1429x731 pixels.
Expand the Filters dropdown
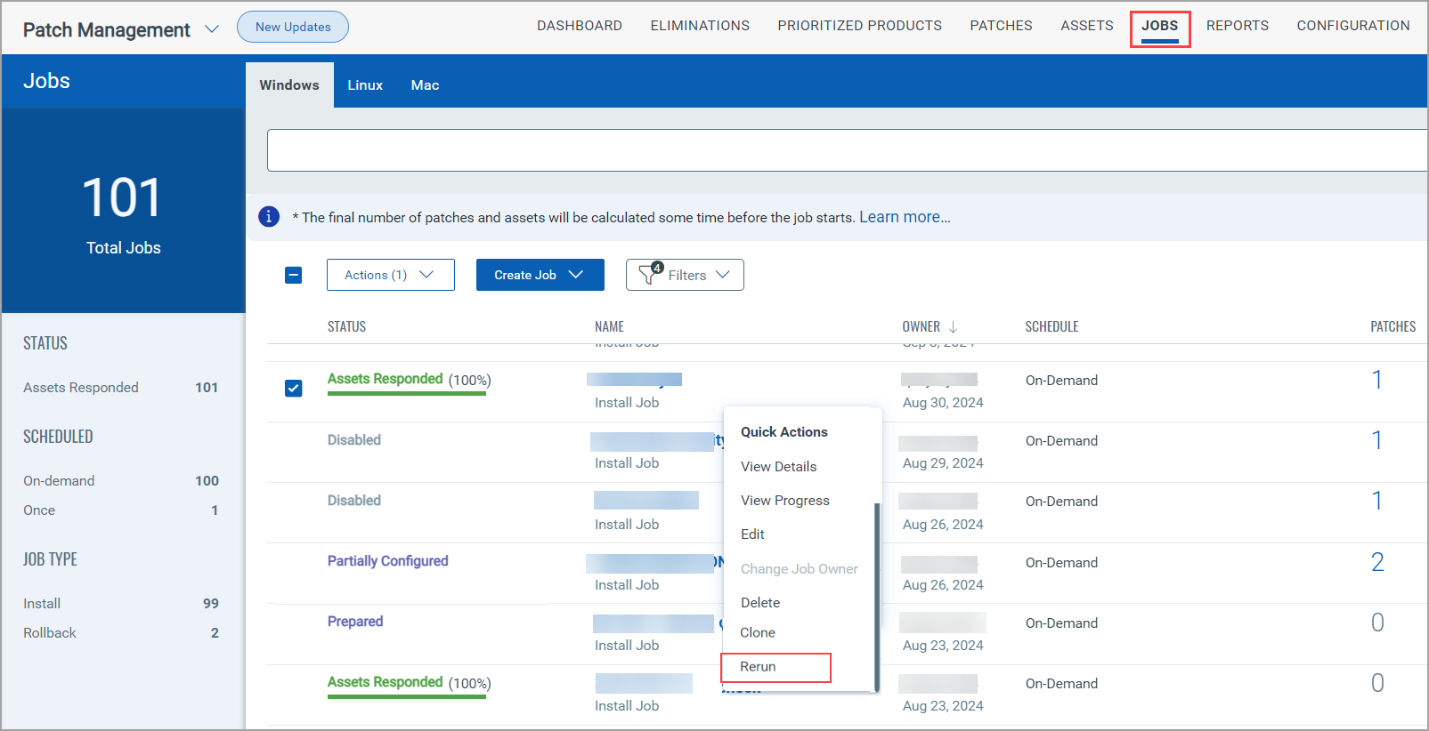tap(685, 275)
